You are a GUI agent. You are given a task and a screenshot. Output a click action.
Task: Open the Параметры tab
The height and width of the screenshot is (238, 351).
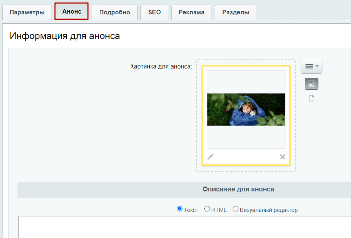[x=27, y=12]
